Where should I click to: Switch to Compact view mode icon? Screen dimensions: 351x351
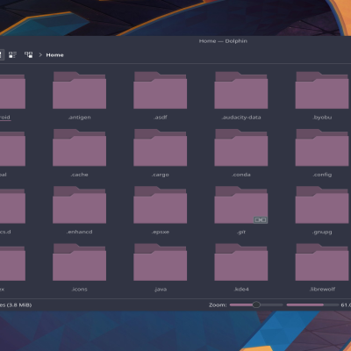[12, 54]
